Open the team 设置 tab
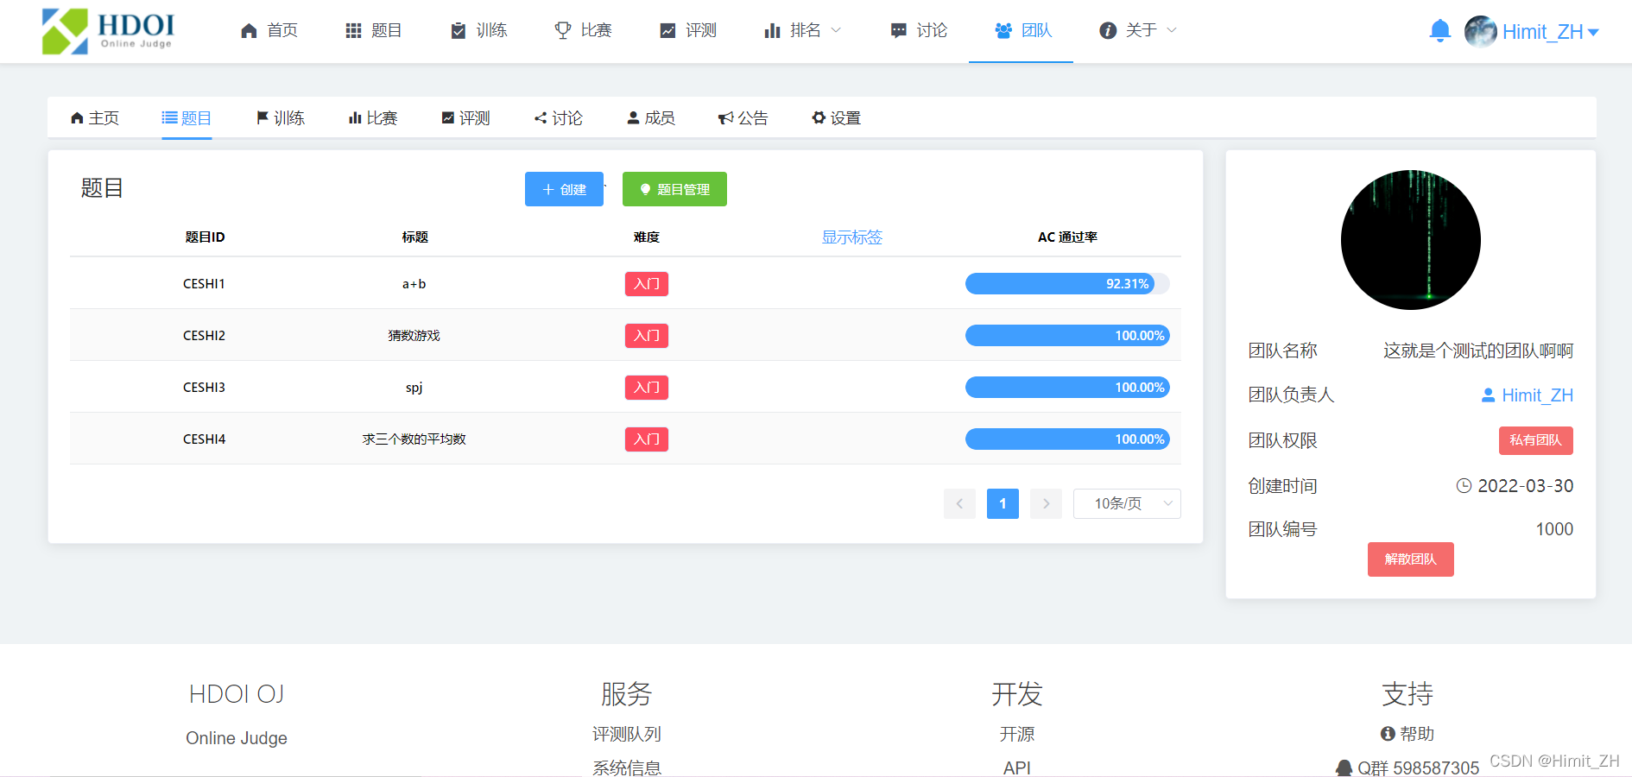The width and height of the screenshot is (1632, 777). tap(837, 118)
